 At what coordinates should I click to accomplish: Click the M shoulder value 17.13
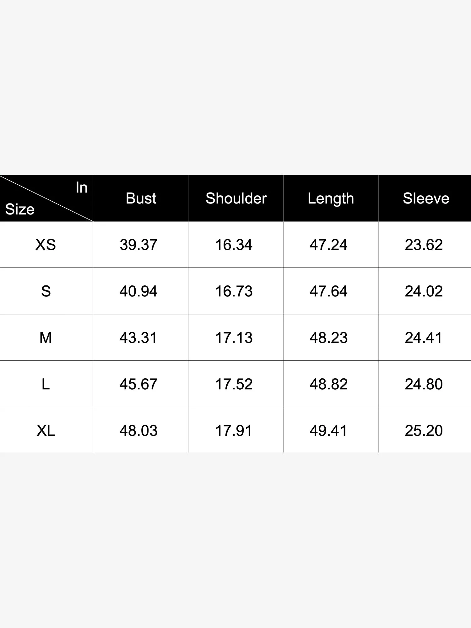click(x=234, y=338)
